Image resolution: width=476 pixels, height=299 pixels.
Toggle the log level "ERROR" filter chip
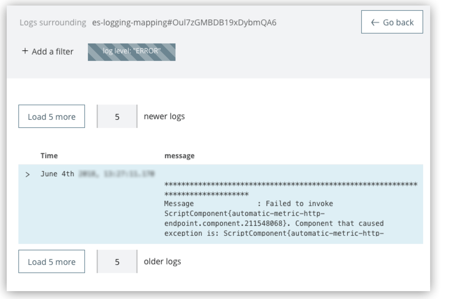point(131,52)
